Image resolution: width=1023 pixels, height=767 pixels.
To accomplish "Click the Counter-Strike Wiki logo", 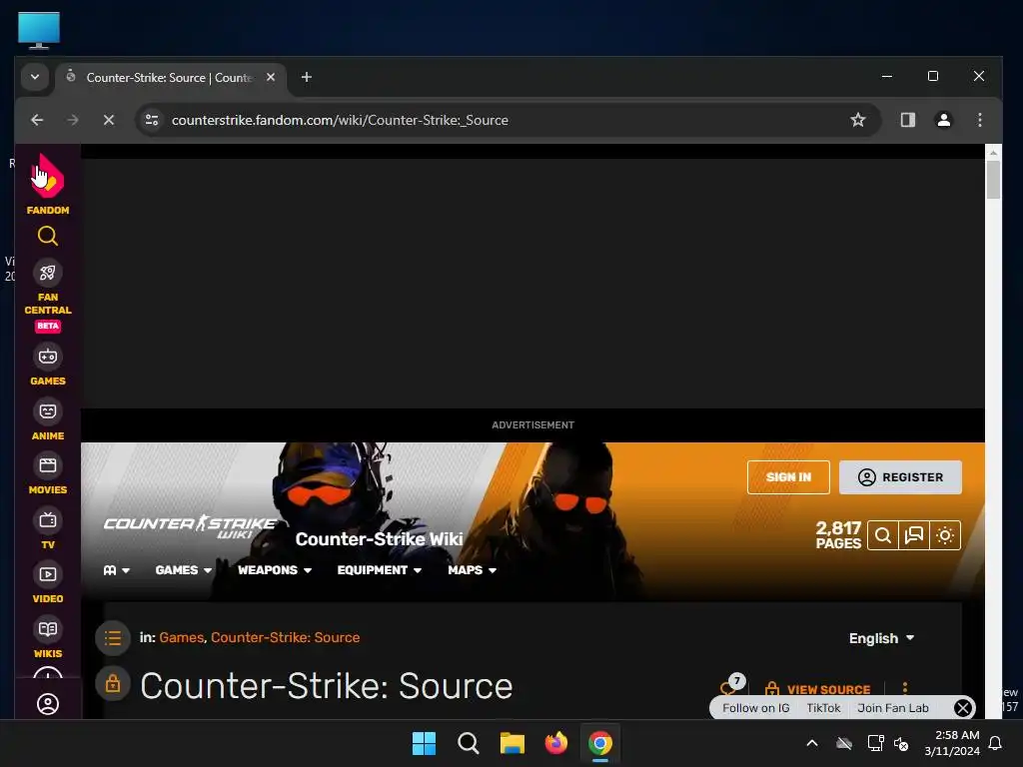I will [x=190, y=527].
